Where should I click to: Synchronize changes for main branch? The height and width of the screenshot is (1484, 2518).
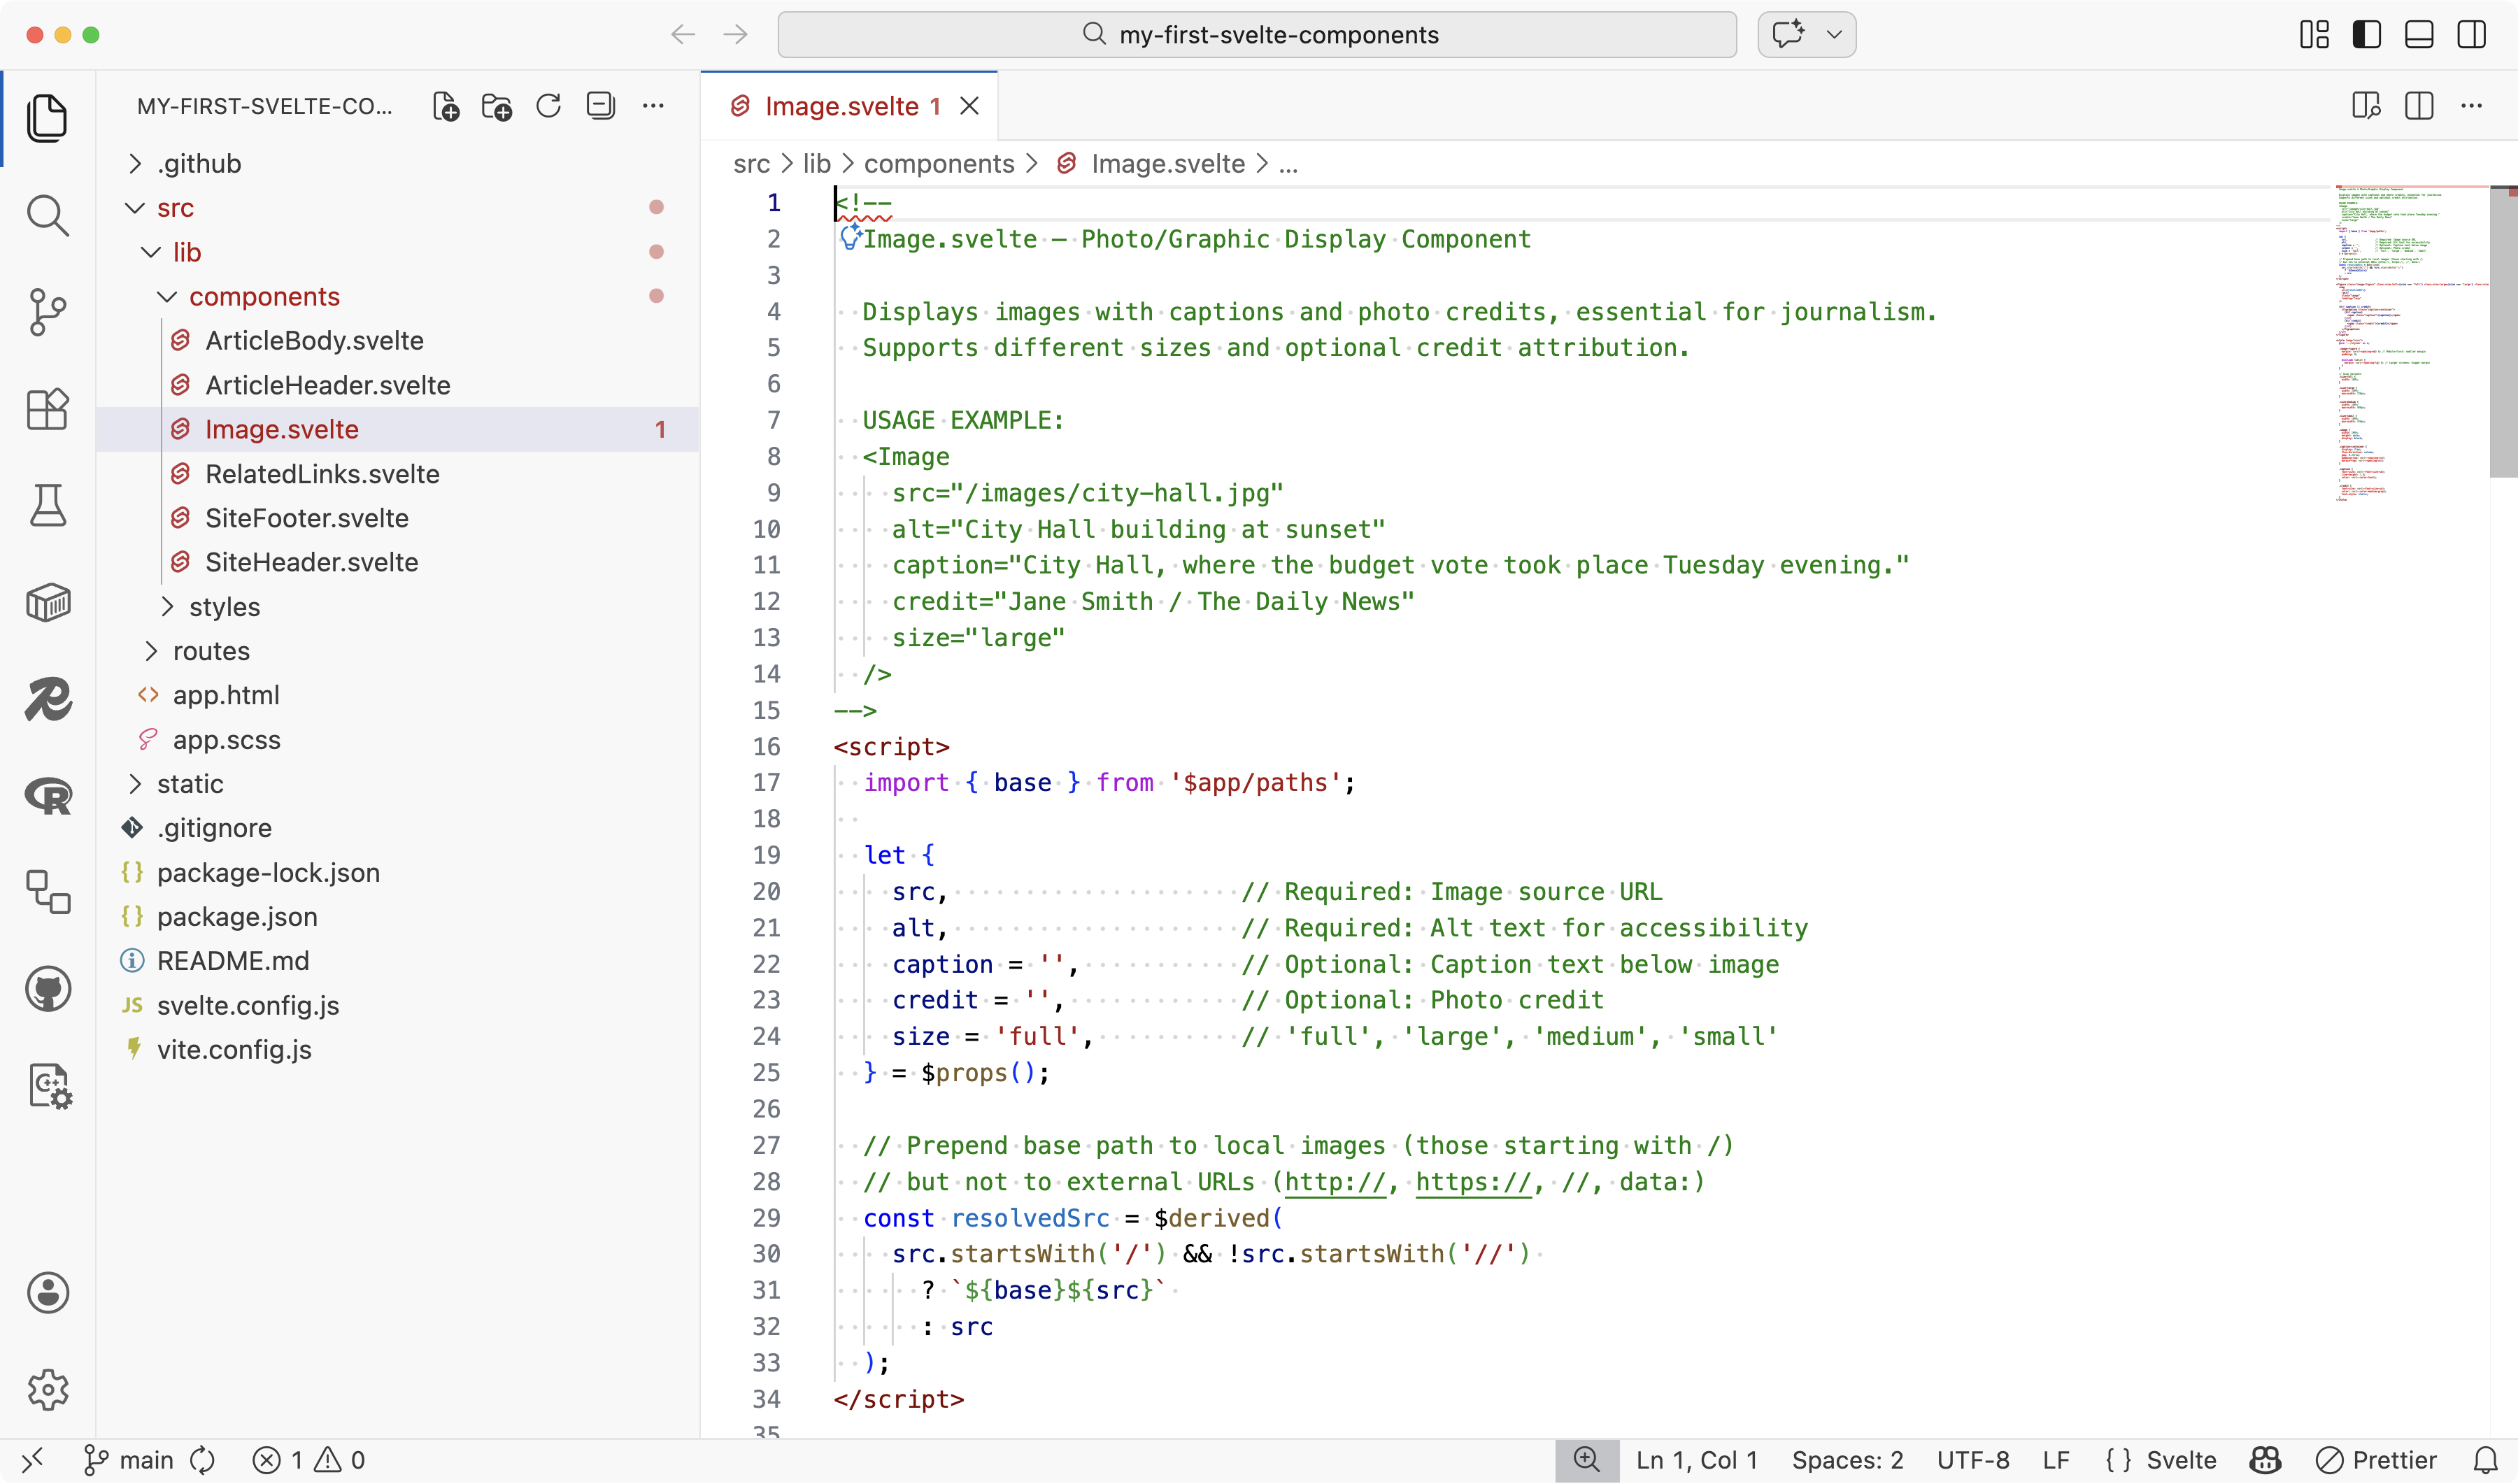tap(203, 1461)
